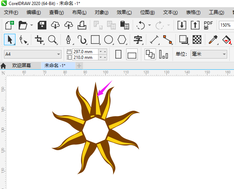Select the Drop shadow tool
This screenshot has width=234, height=189.
tap(184, 40)
